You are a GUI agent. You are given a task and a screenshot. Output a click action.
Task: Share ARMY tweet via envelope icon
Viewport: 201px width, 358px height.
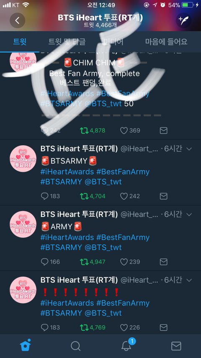tap(164, 261)
